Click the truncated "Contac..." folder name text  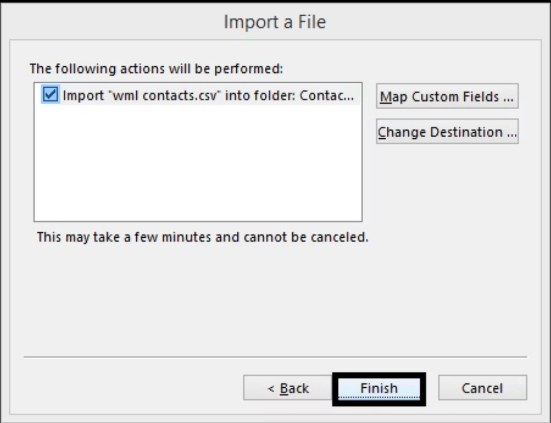tap(327, 95)
